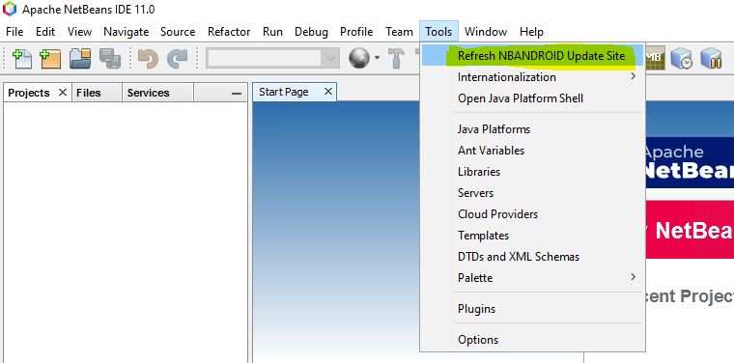The image size is (734, 363).
Task: Click the New File toolbar icon
Action: click(21, 59)
